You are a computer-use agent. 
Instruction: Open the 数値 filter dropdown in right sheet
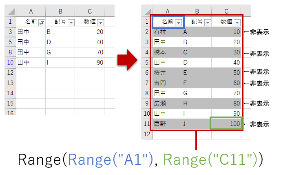pyautogui.click(x=237, y=22)
